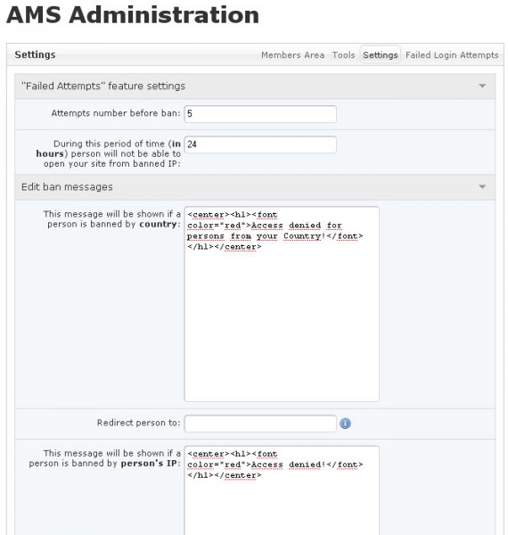Viewport: 508px width, 535px height.
Task: Click the banned by country message label
Action: click(x=112, y=219)
